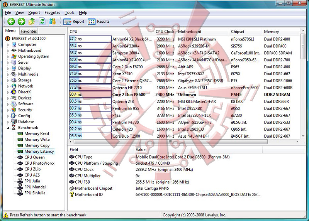309x221 pixels.
Task: Select the Display monitor icon
Action: [x=14, y=68]
